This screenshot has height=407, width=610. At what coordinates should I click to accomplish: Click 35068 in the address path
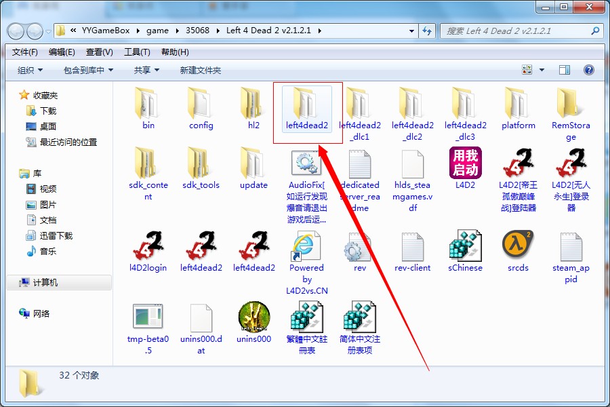197,31
